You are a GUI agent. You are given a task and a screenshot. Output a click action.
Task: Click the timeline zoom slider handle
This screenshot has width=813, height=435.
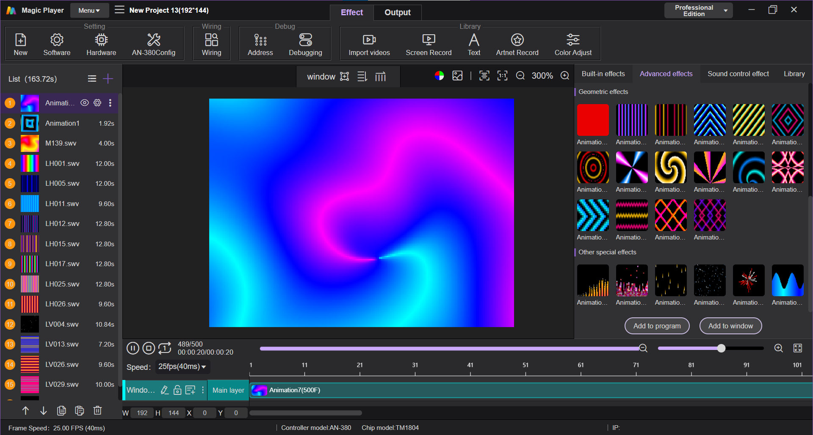721,348
